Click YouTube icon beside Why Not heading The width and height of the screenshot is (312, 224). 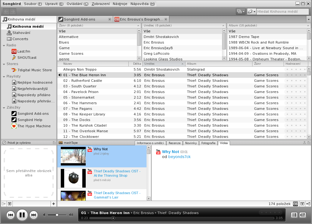pyautogui.click(x=158, y=152)
